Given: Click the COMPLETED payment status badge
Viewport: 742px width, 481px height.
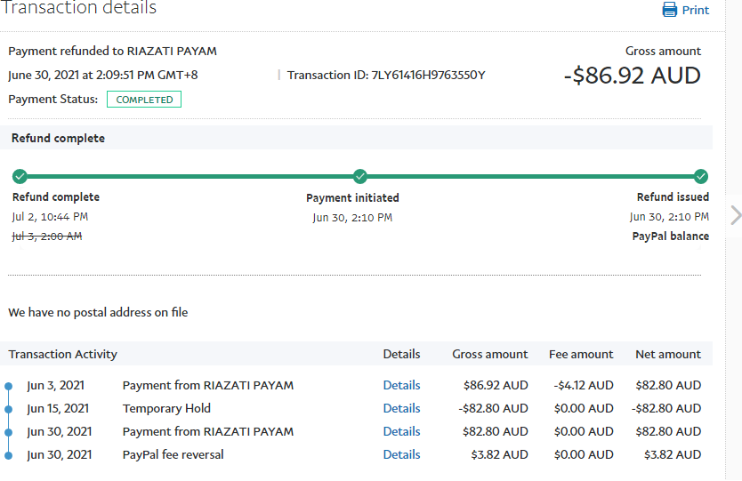Looking at the screenshot, I should tap(144, 100).
